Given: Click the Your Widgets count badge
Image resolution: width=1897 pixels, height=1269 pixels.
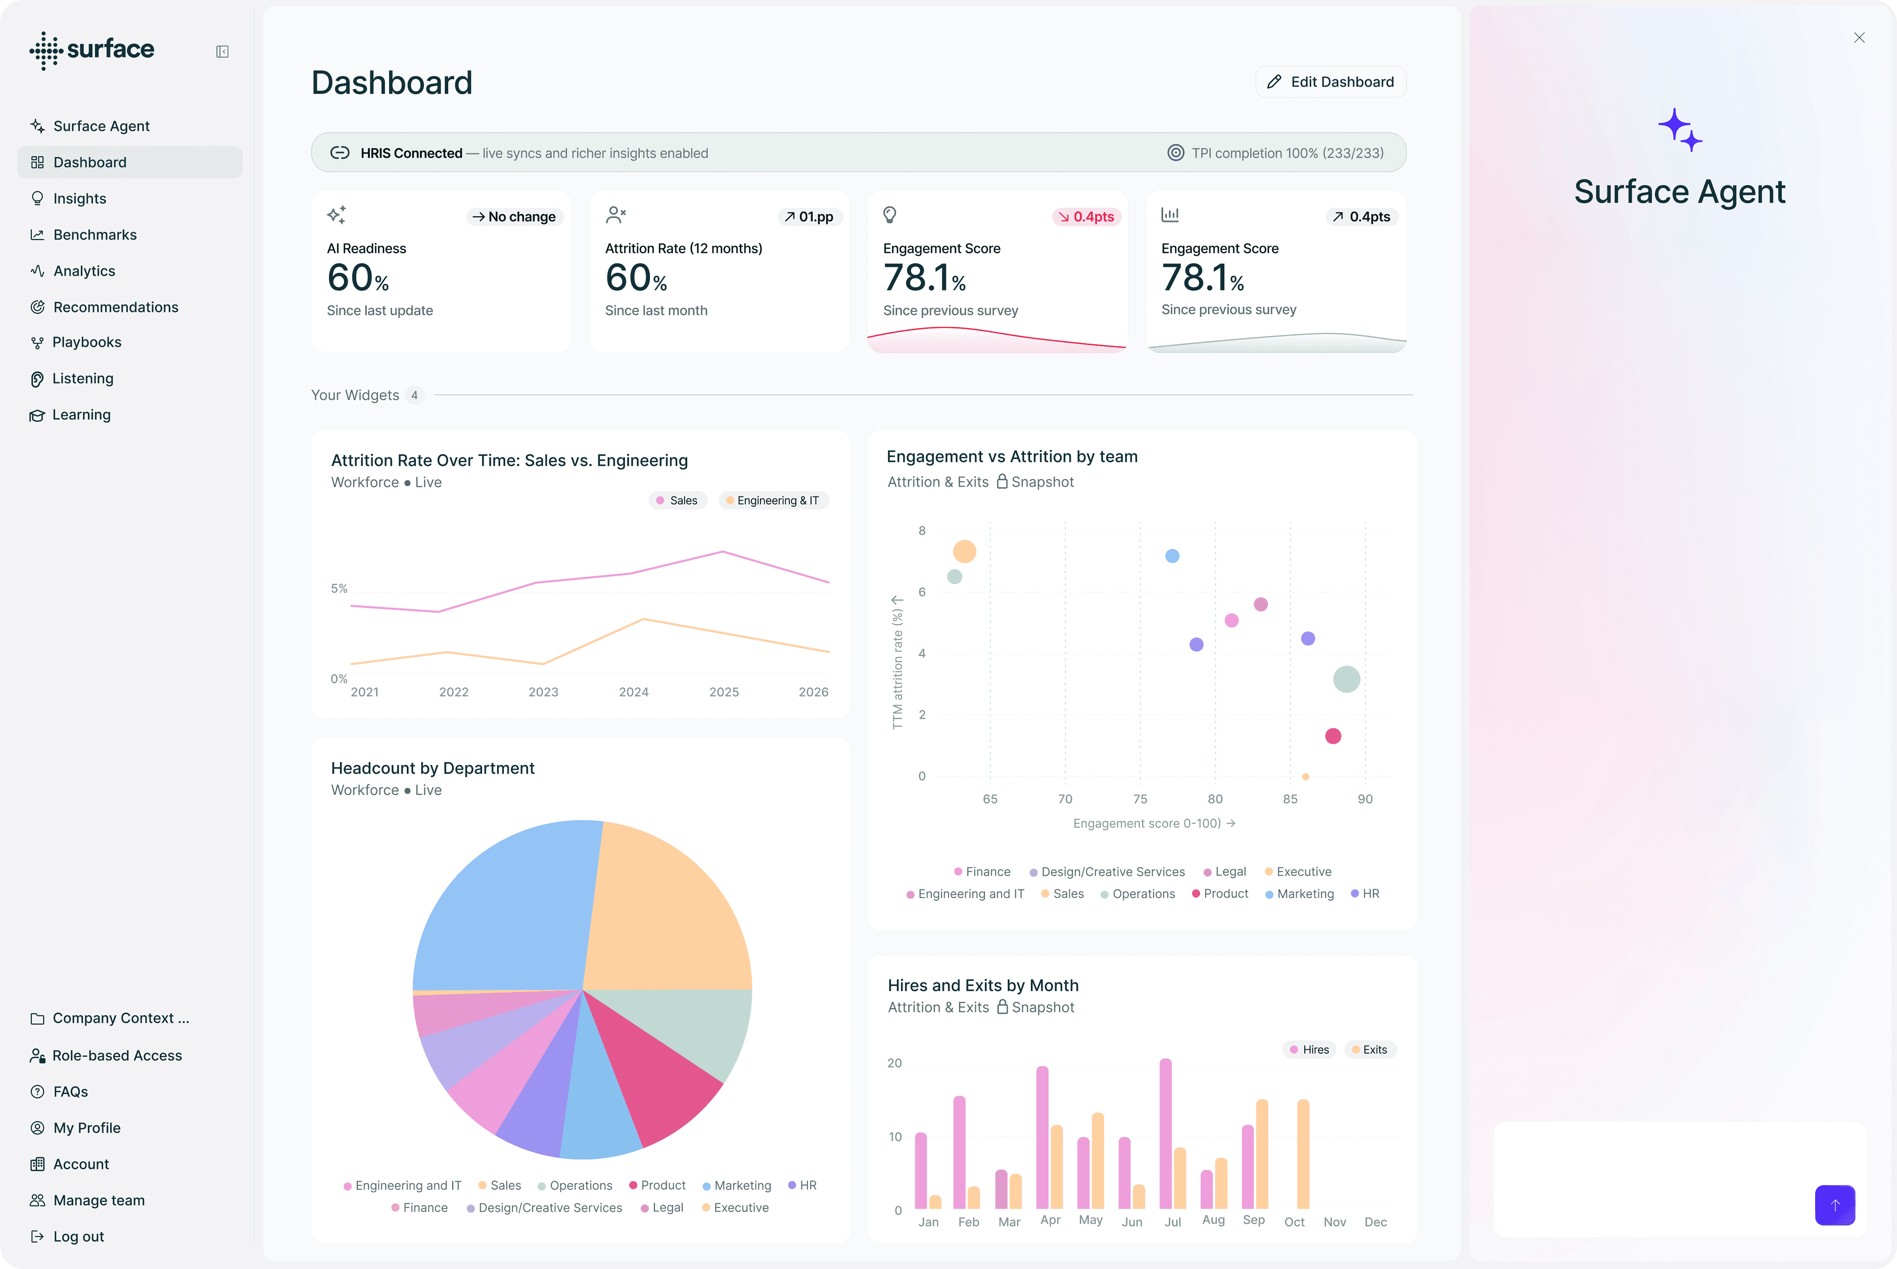Looking at the screenshot, I should pos(414,396).
